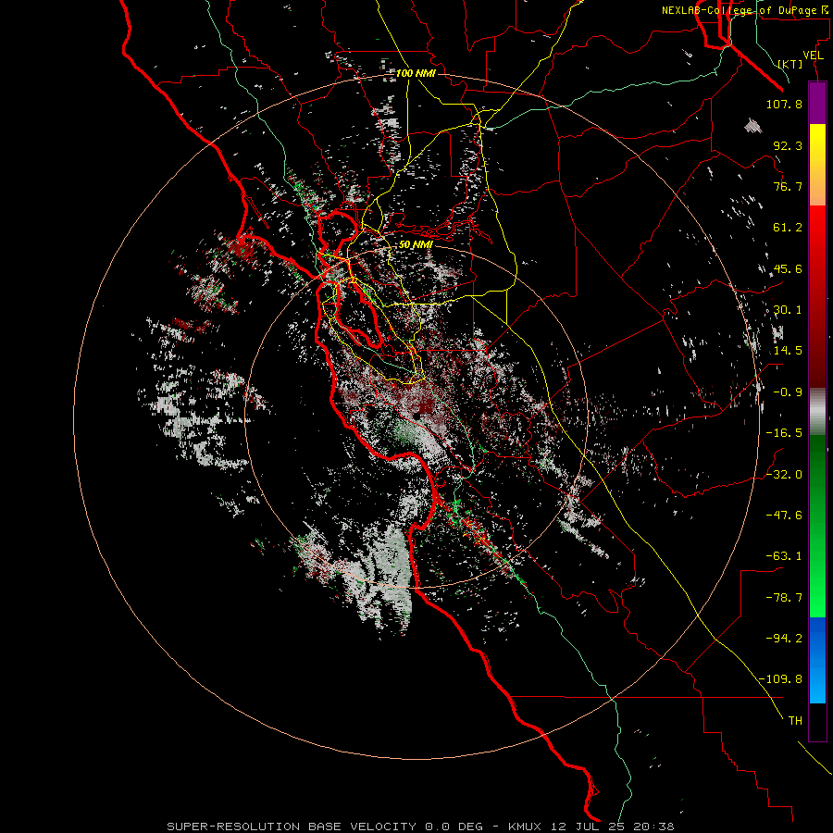Viewport: 833px width, 833px height.
Task: Click the blue segment of the velocity color bar
Action: (x=817, y=660)
